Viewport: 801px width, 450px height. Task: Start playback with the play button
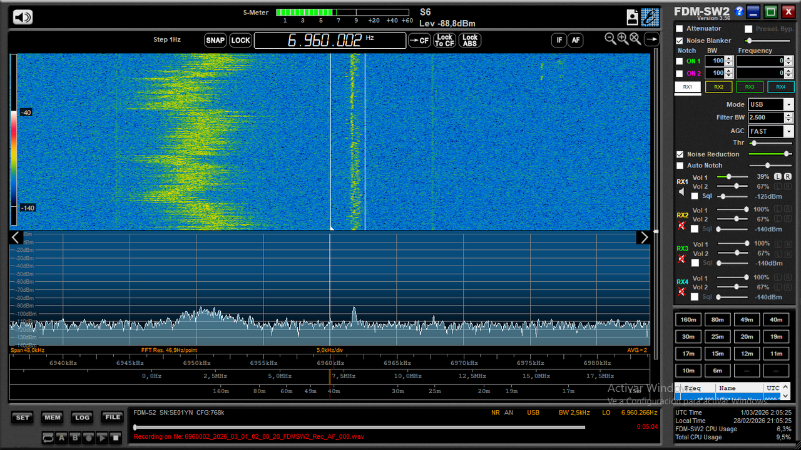pyautogui.click(x=101, y=437)
